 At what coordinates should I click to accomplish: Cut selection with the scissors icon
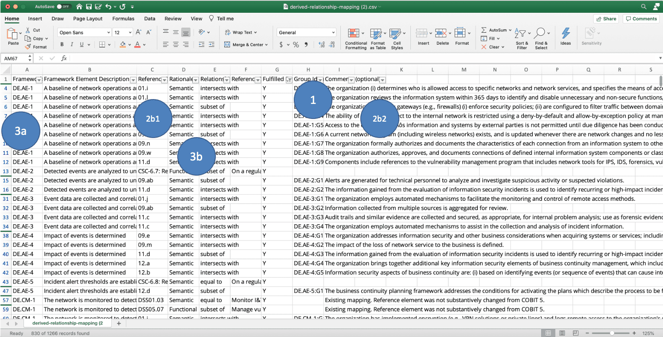[x=27, y=30]
